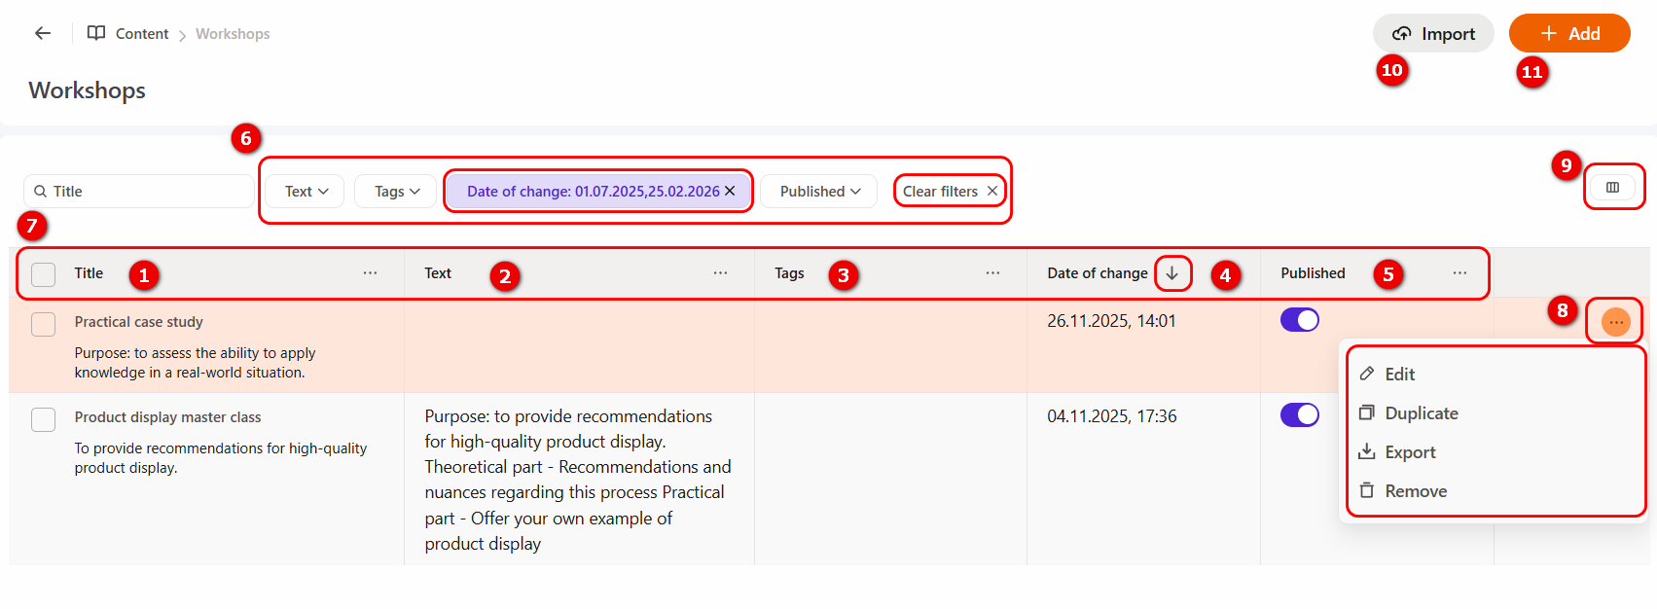Click the orange row actions button
Viewport: 1657px width, 609px height.
1615,322
